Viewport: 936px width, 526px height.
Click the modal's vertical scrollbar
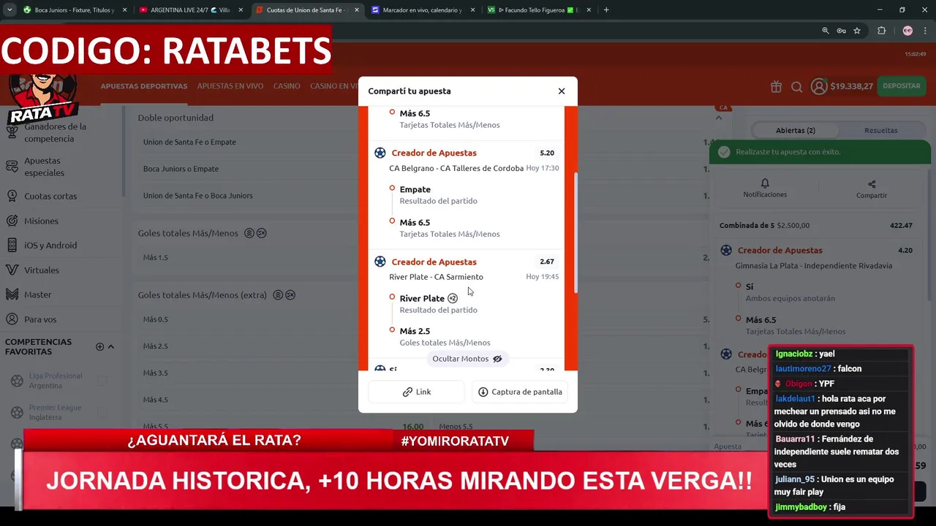click(x=575, y=234)
